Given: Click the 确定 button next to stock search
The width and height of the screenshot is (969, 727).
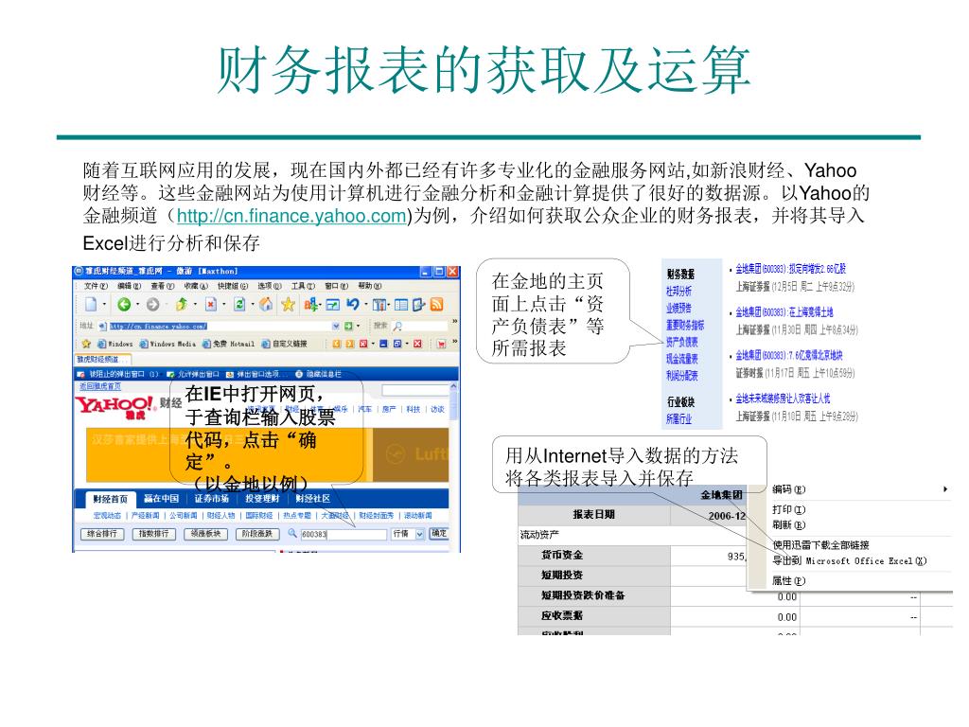Looking at the screenshot, I should pos(439,533).
